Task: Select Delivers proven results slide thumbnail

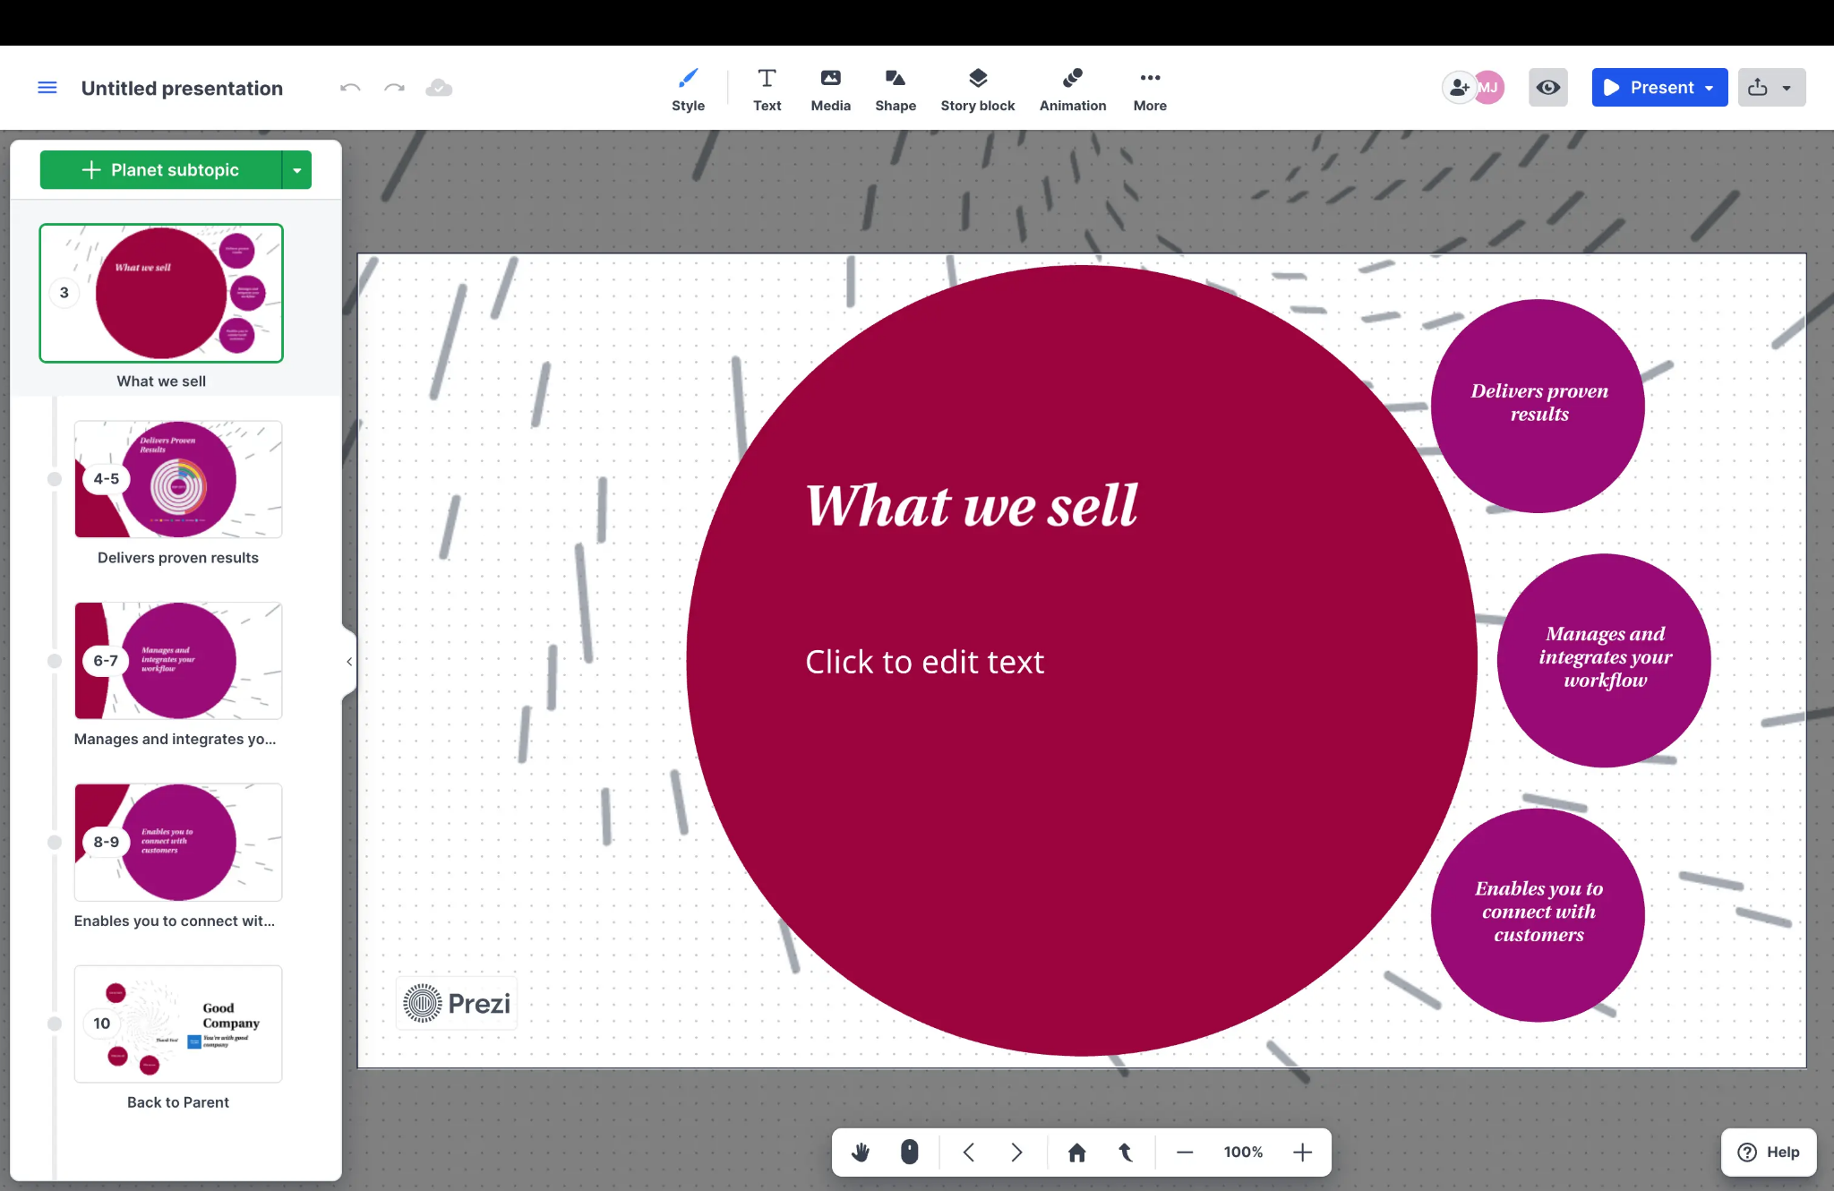Action: point(178,479)
